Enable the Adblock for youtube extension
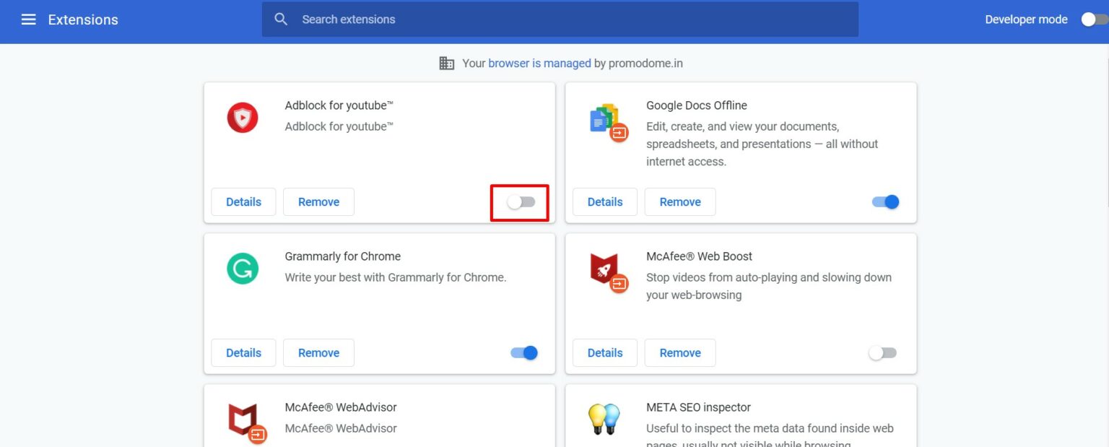The width and height of the screenshot is (1109, 447). pyautogui.click(x=520, y=202)
